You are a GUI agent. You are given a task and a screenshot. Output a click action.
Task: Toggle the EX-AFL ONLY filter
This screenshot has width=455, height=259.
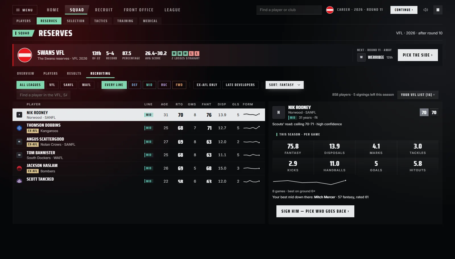click(207, 85)
